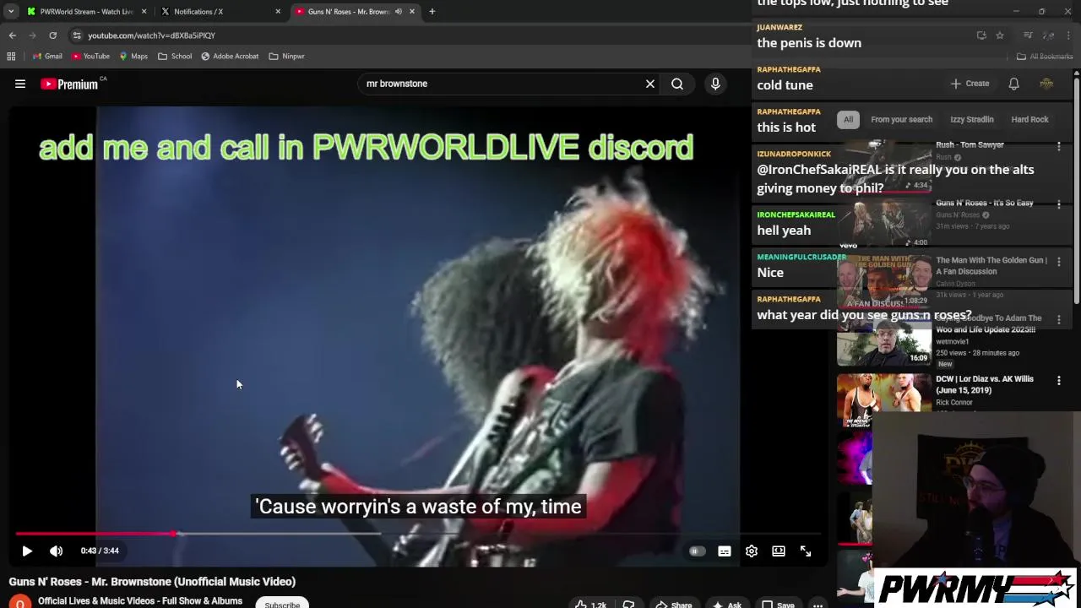1081x608 pixels.
Task: Like the video
Action: click(x=591, y=604)
